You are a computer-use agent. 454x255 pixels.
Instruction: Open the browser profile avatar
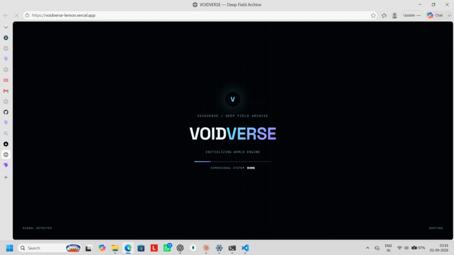(394, 16)
